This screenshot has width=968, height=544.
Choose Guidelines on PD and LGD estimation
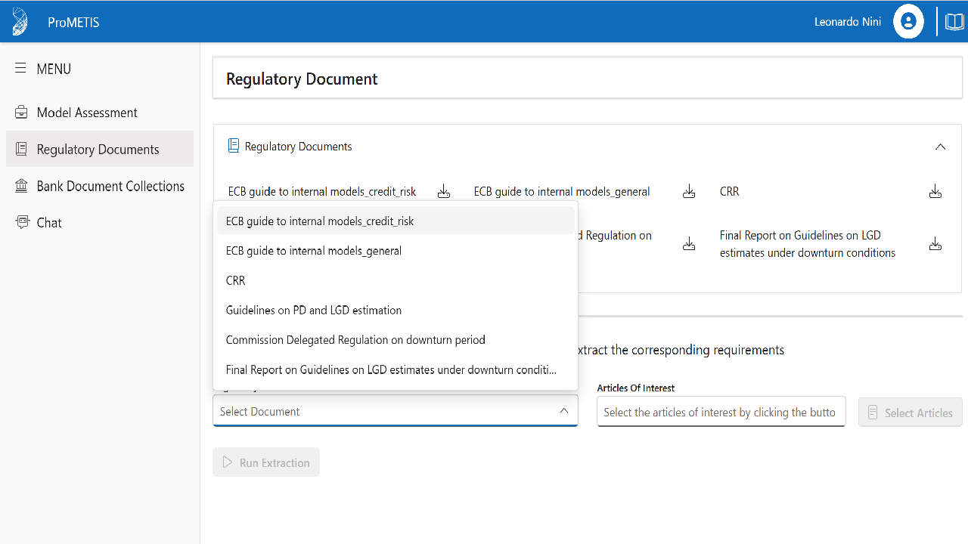(396, 310)
